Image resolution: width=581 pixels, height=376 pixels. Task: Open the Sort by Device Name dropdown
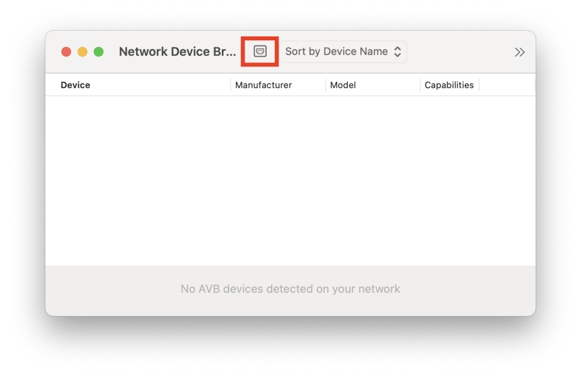tap(342, 52)
